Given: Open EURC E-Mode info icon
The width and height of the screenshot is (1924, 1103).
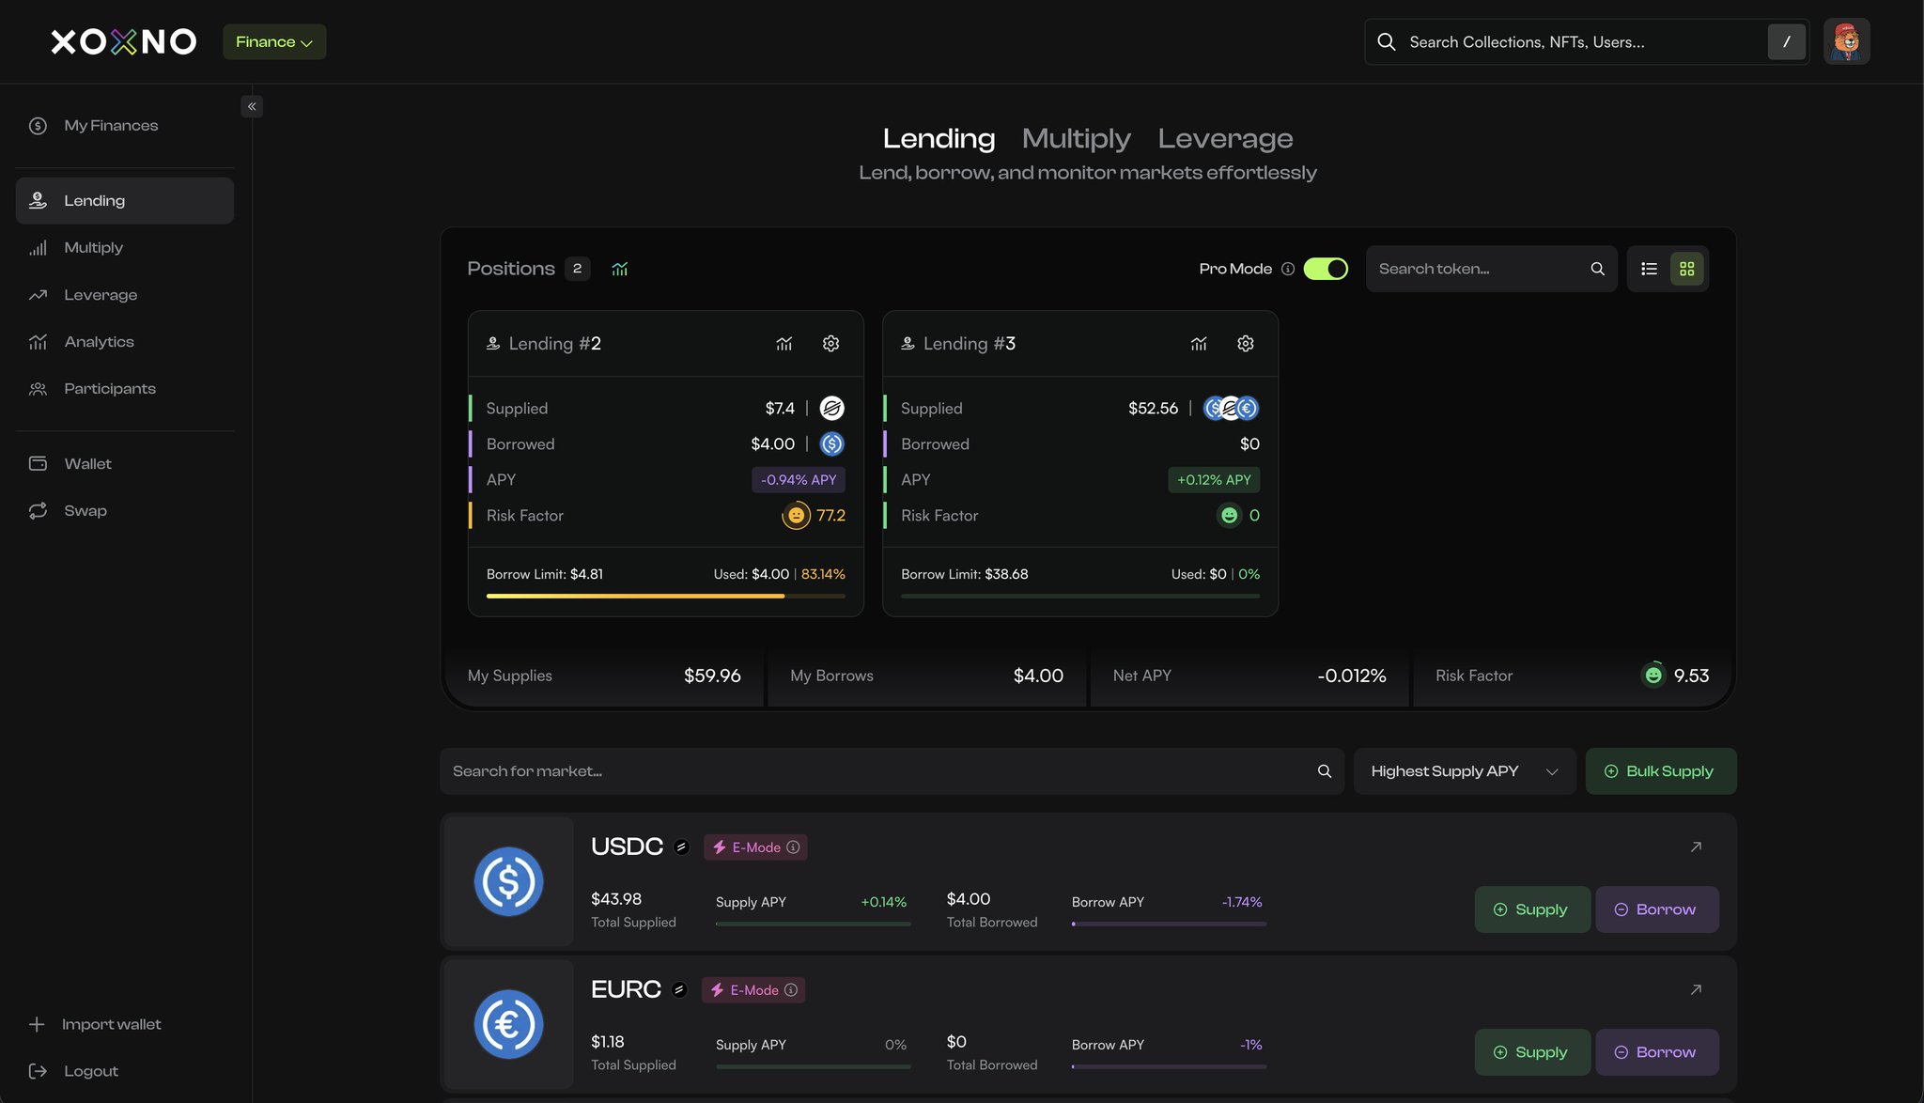Looking at the screenshot, I should [x=791, y=990].
